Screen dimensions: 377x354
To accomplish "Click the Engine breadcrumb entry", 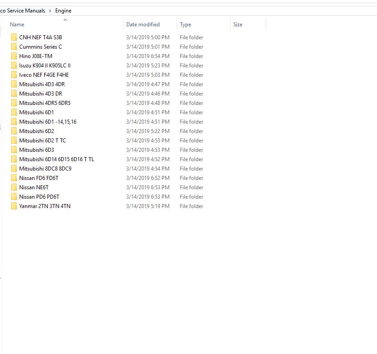I will tap(63, 10).
